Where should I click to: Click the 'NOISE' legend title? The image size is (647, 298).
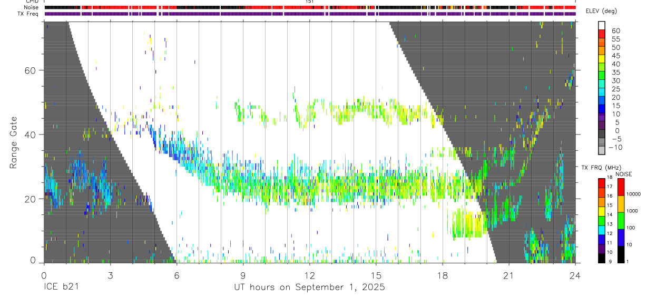tap(623, 174)
